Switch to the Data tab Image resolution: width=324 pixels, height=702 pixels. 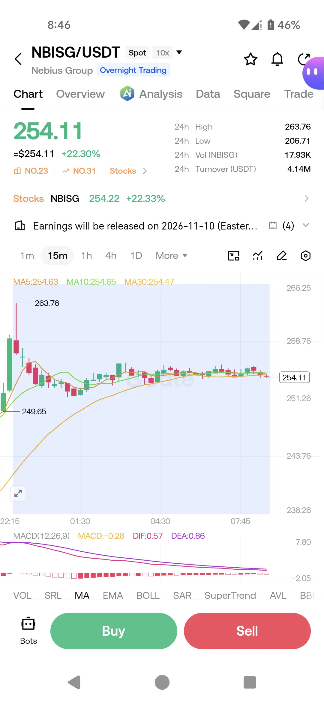point(208,94)
